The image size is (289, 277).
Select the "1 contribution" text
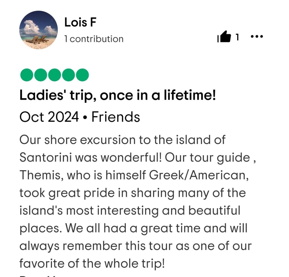click(x=94, y=39)
